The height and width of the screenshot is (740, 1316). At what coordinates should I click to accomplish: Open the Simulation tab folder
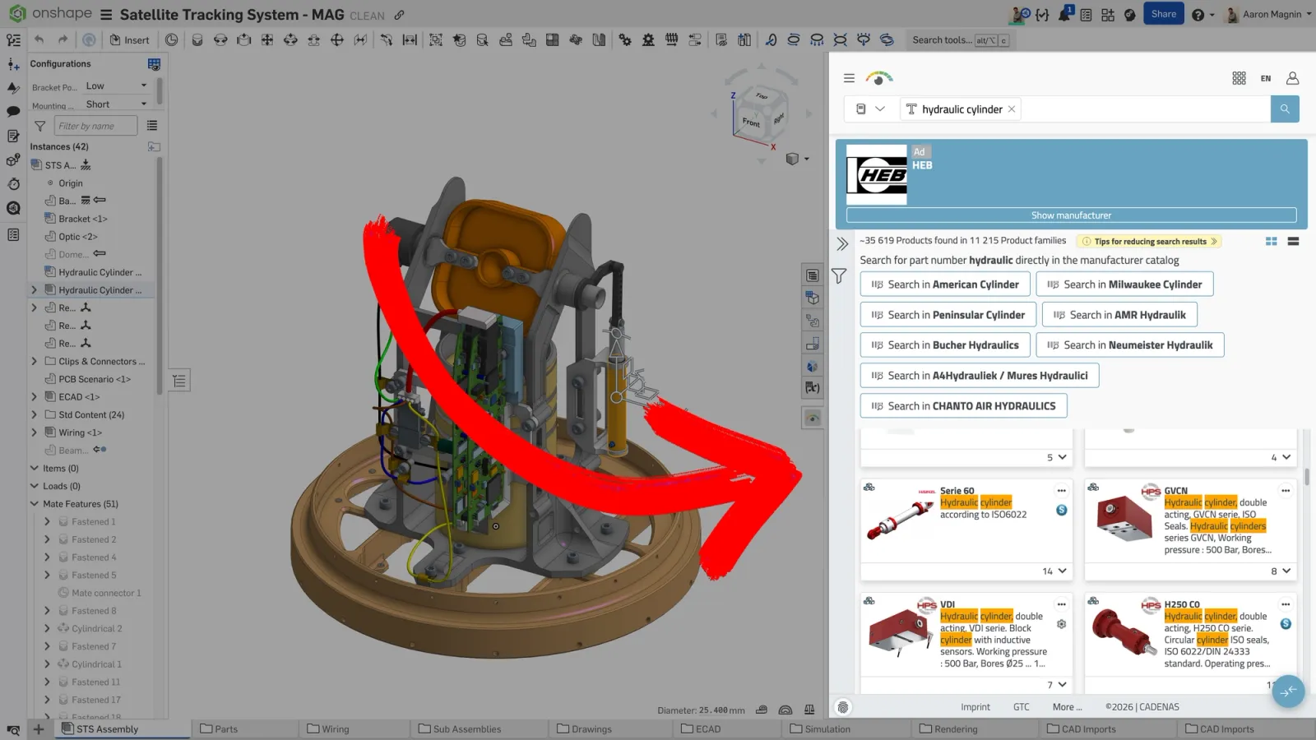coord(820,729)
